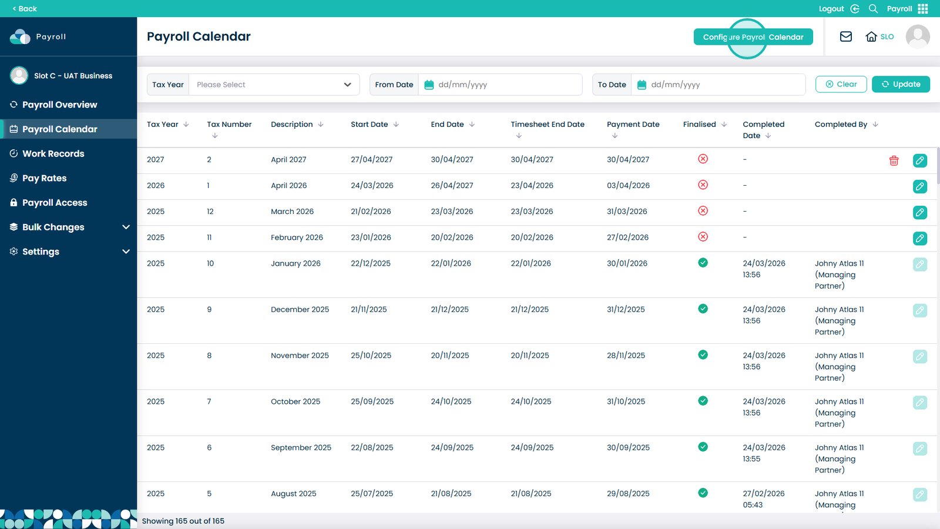The width and height of the screenshot is (940, 529).
Task: Click not-finalised cross for February 2026
Action: point(703,236)
